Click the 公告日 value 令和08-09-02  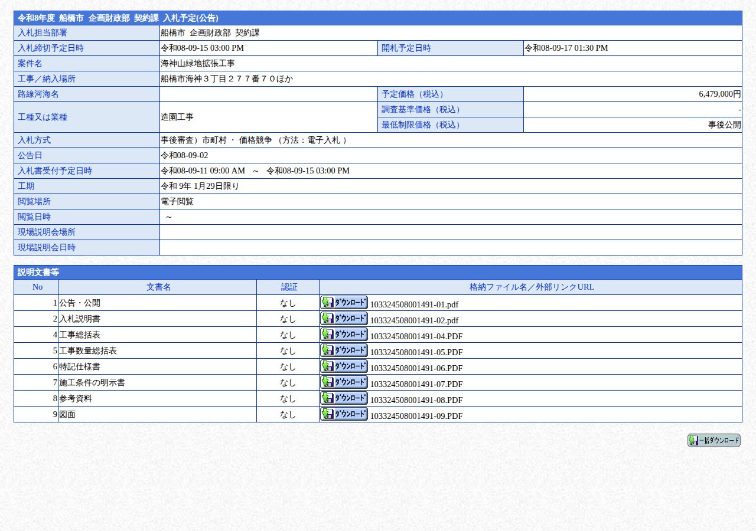[184, 155]
